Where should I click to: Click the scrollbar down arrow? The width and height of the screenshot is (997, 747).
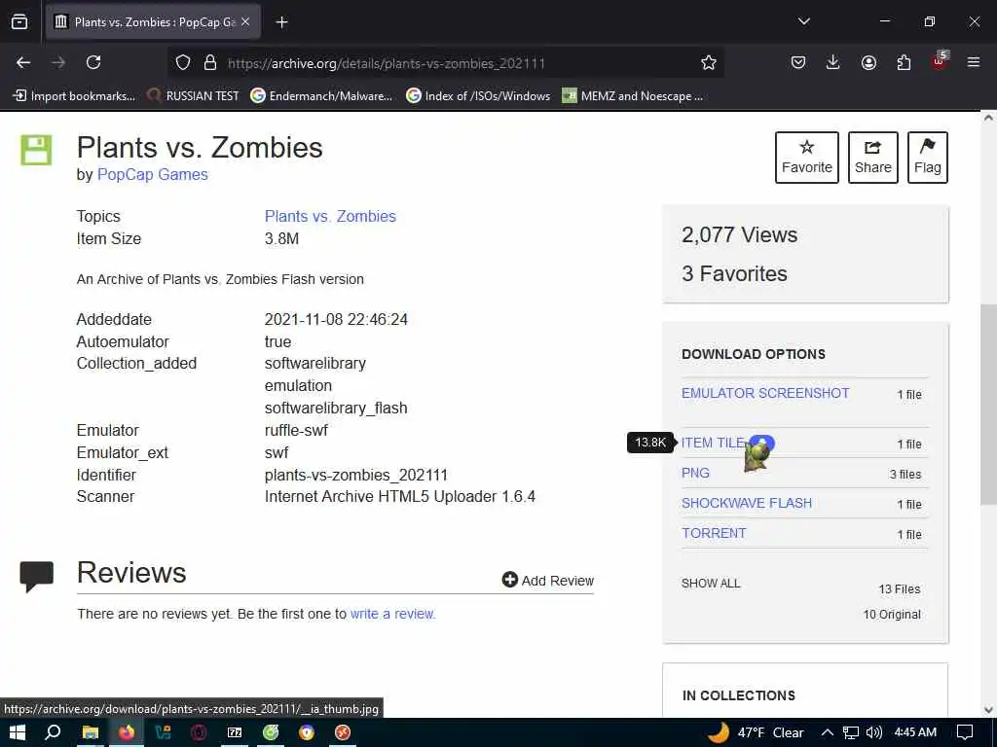click(x=988, y=709)
